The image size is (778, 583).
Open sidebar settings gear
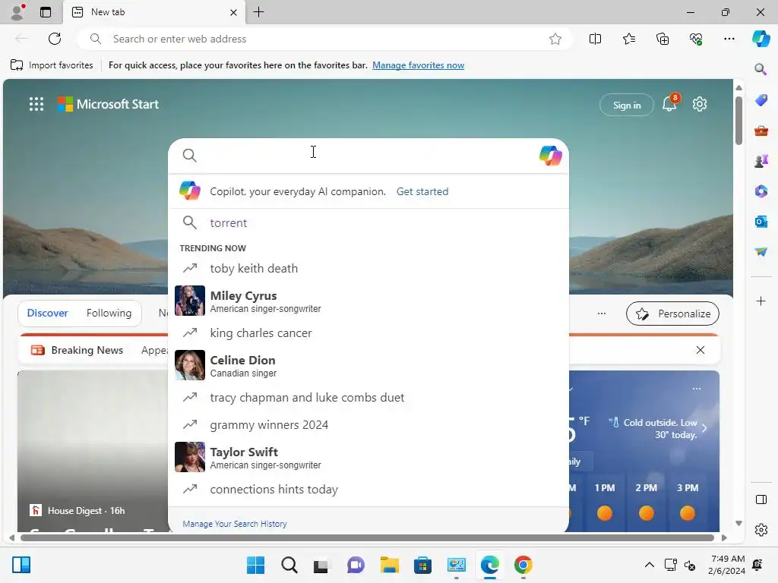(x=761, y=530)
